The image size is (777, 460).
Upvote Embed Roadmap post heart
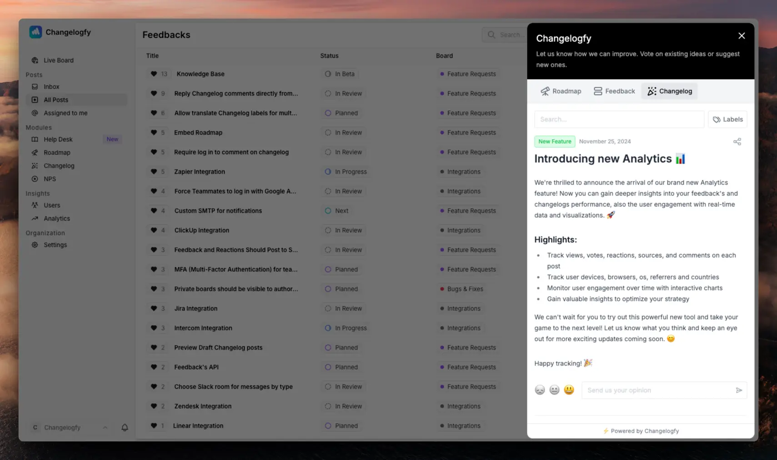click(154, 132)
